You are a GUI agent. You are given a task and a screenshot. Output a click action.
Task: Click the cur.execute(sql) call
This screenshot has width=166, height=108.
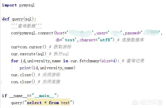(29, 54)
